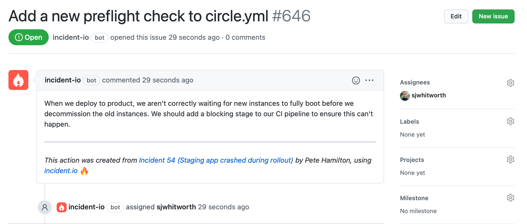The width and height of the screenshot is (527, 224).
Task: Click sjwhitworth's avatar under Assignees
Action: (405, 96)
